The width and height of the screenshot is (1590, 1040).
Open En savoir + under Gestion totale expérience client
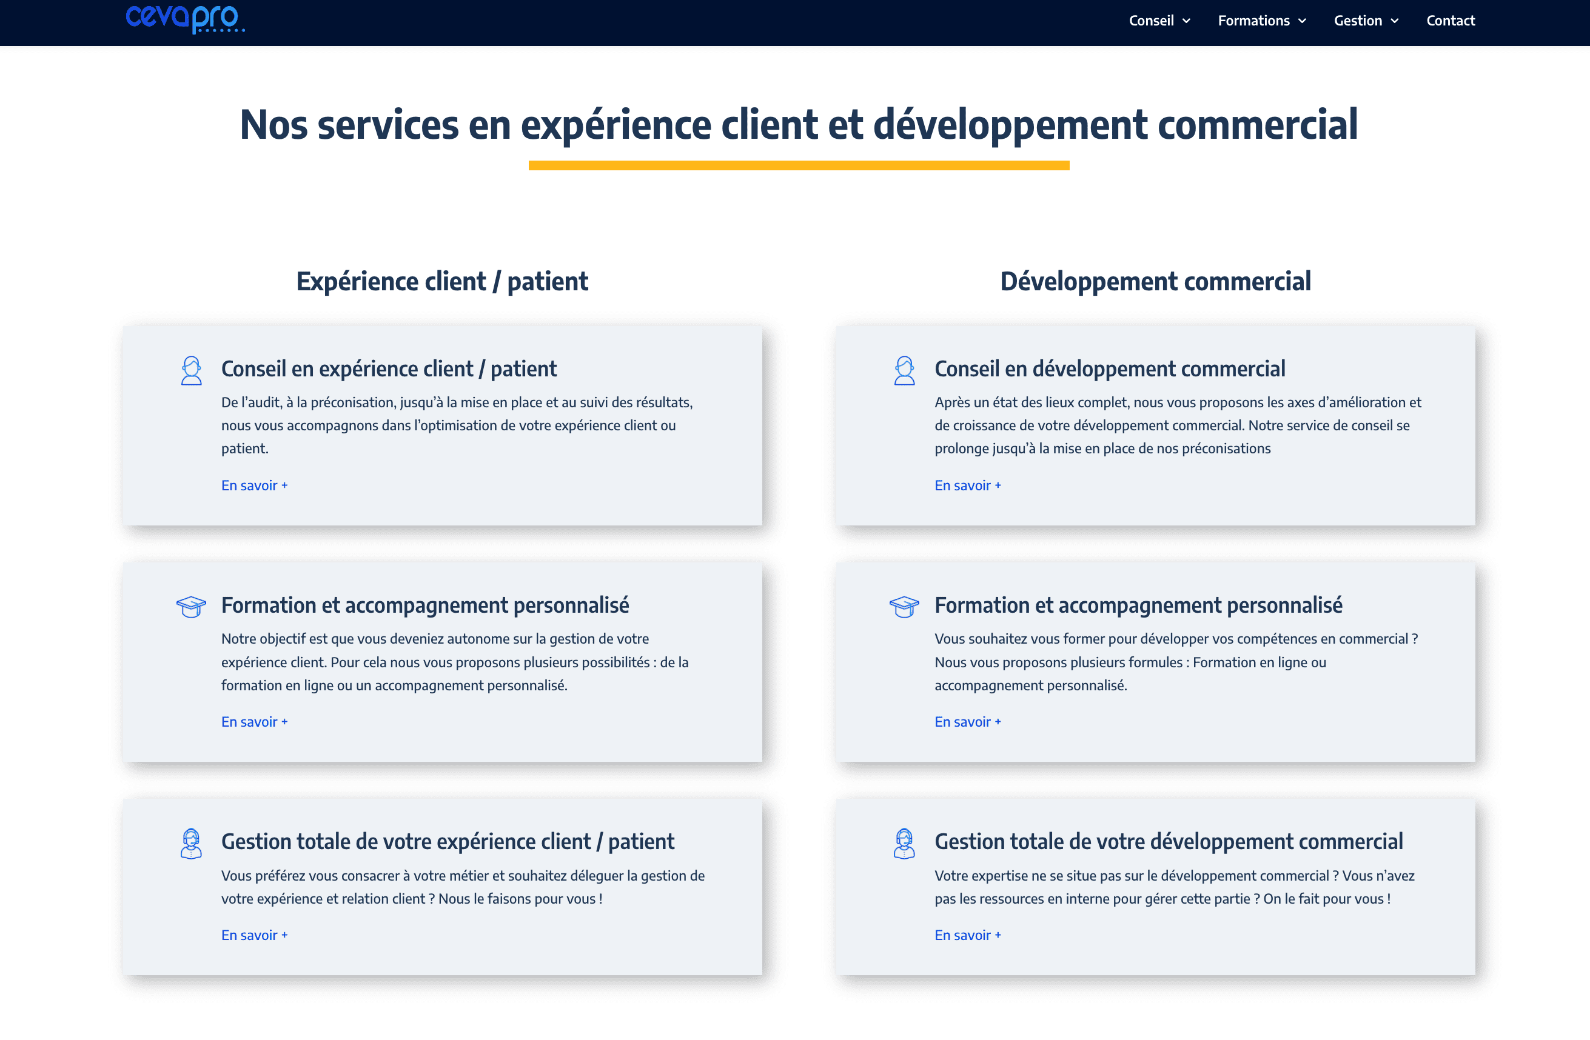(x=255, y=935)
